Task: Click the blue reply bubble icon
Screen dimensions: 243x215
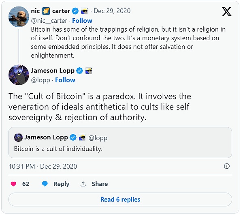Action: 45,184
